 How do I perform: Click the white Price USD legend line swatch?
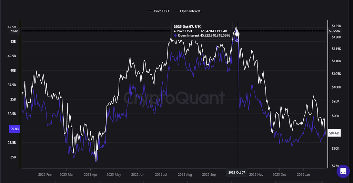pyautogui.click(x=151, y=11)
